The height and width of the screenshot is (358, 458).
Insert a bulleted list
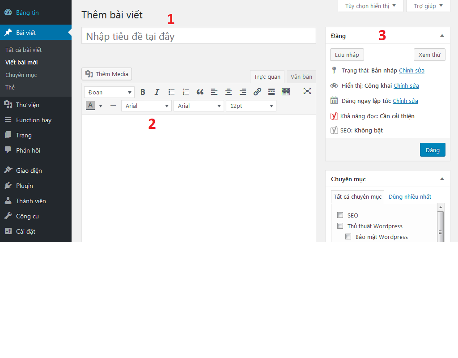point(171,92)
